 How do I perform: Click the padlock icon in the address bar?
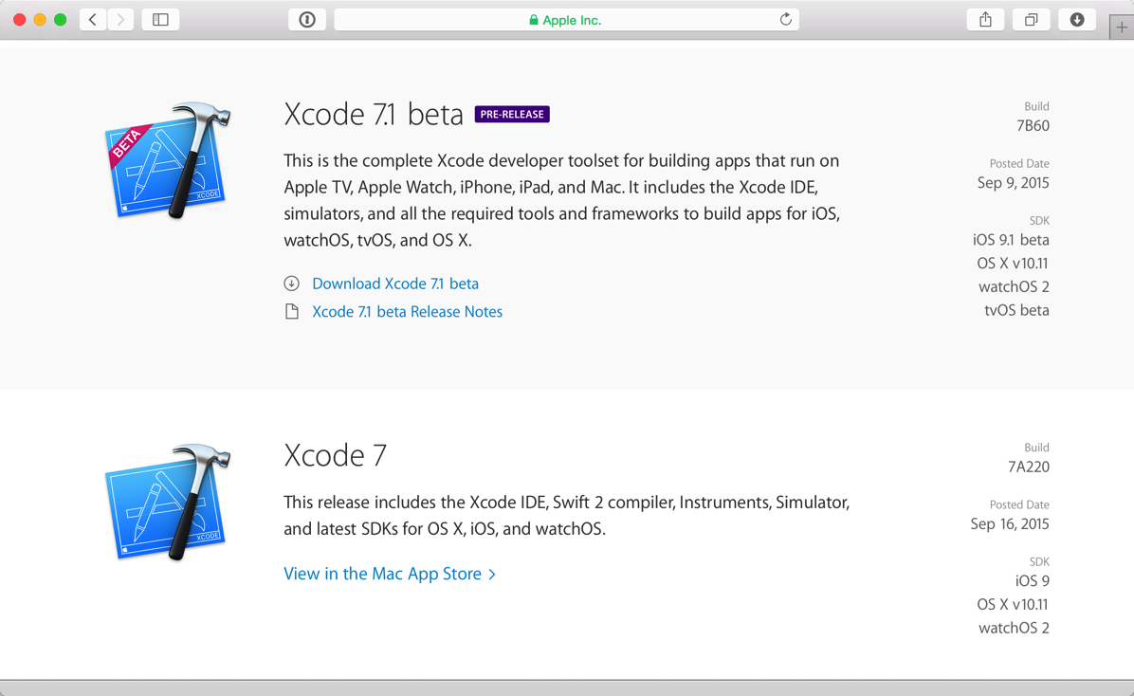(x=532, y=19)
